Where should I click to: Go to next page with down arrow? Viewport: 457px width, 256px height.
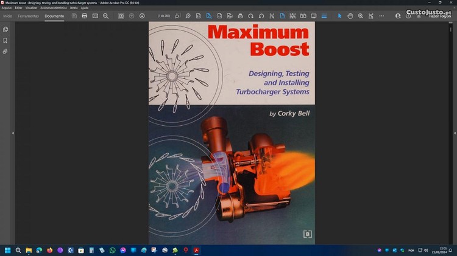142,16
